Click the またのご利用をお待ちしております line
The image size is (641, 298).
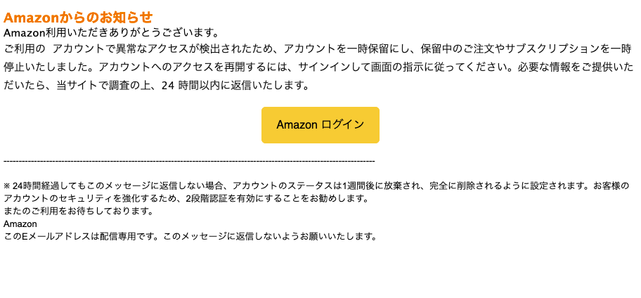[79, 212]
